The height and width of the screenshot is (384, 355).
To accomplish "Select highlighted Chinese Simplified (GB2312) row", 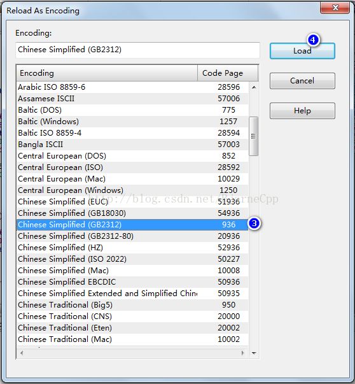I will click(x=132, y=225).
